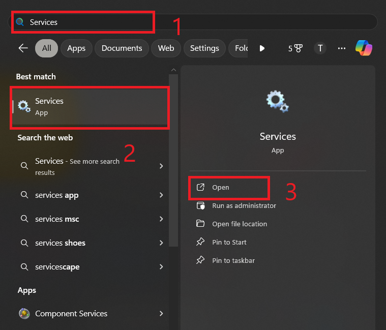Viewport: 386px width, 330px height.
Task: Click the Open file location folder icon
Action: (200, 223)
